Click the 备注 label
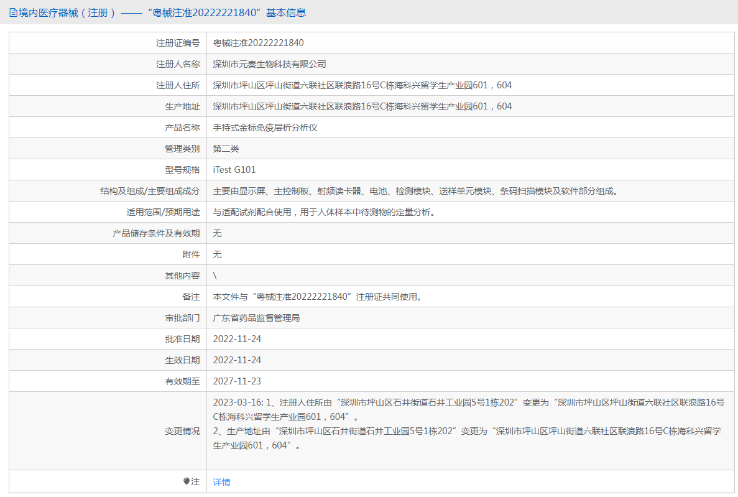This screenshot has width=738, height=497. [191, 297]
